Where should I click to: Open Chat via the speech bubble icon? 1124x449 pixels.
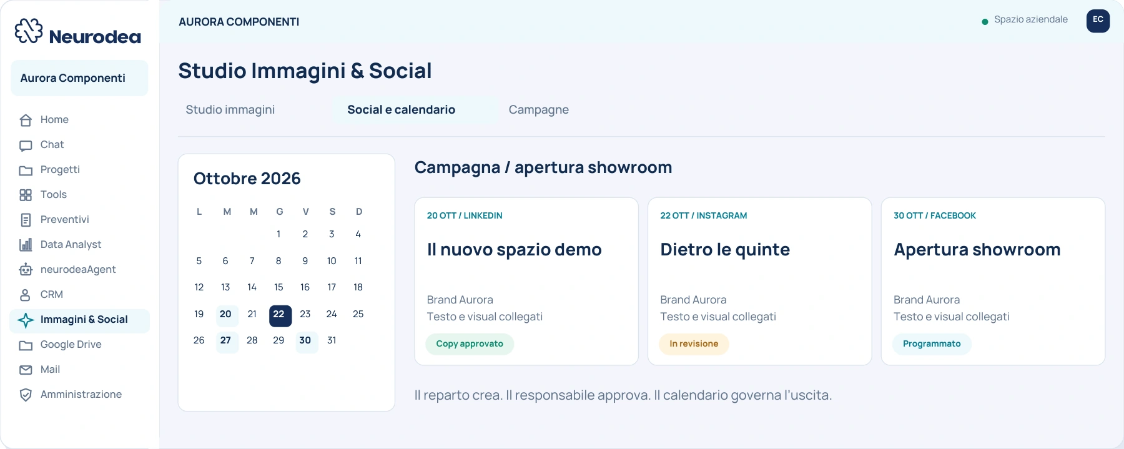tap(26, 146)
